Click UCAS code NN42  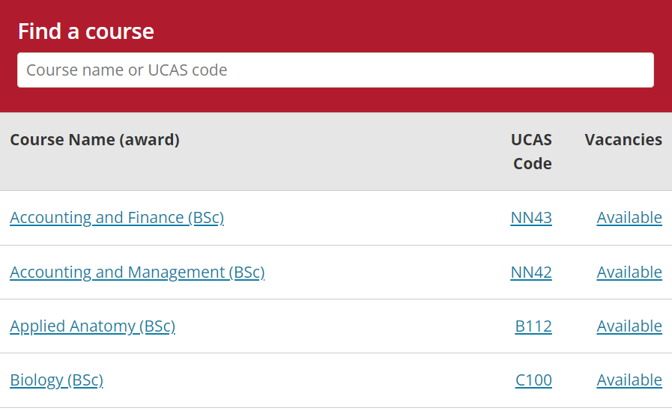coord(531,273)
